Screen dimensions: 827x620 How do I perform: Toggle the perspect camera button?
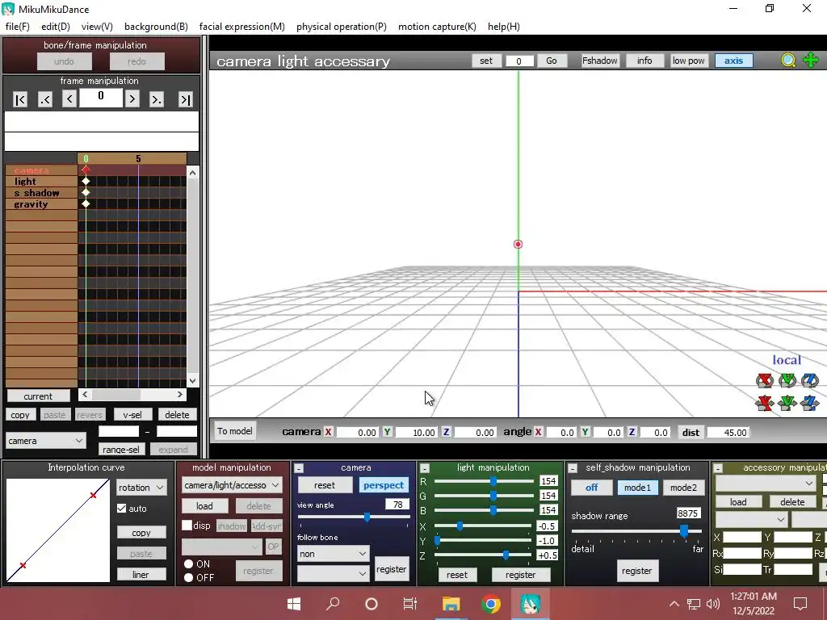(384, 485)
